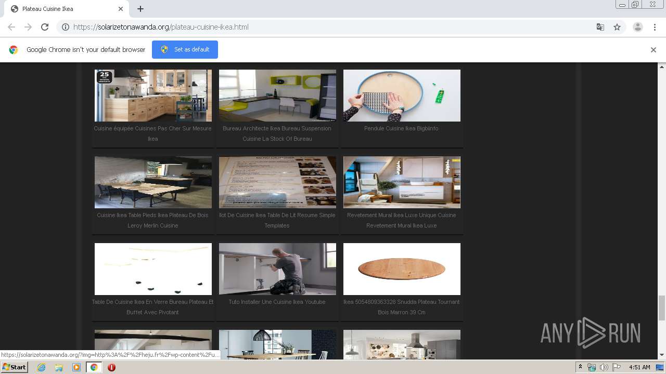This screenshot has width=666, height=374.
Task: Click caption Pendule Cuisine Ikea Bigbiinfo
Action: coord(401,128)
